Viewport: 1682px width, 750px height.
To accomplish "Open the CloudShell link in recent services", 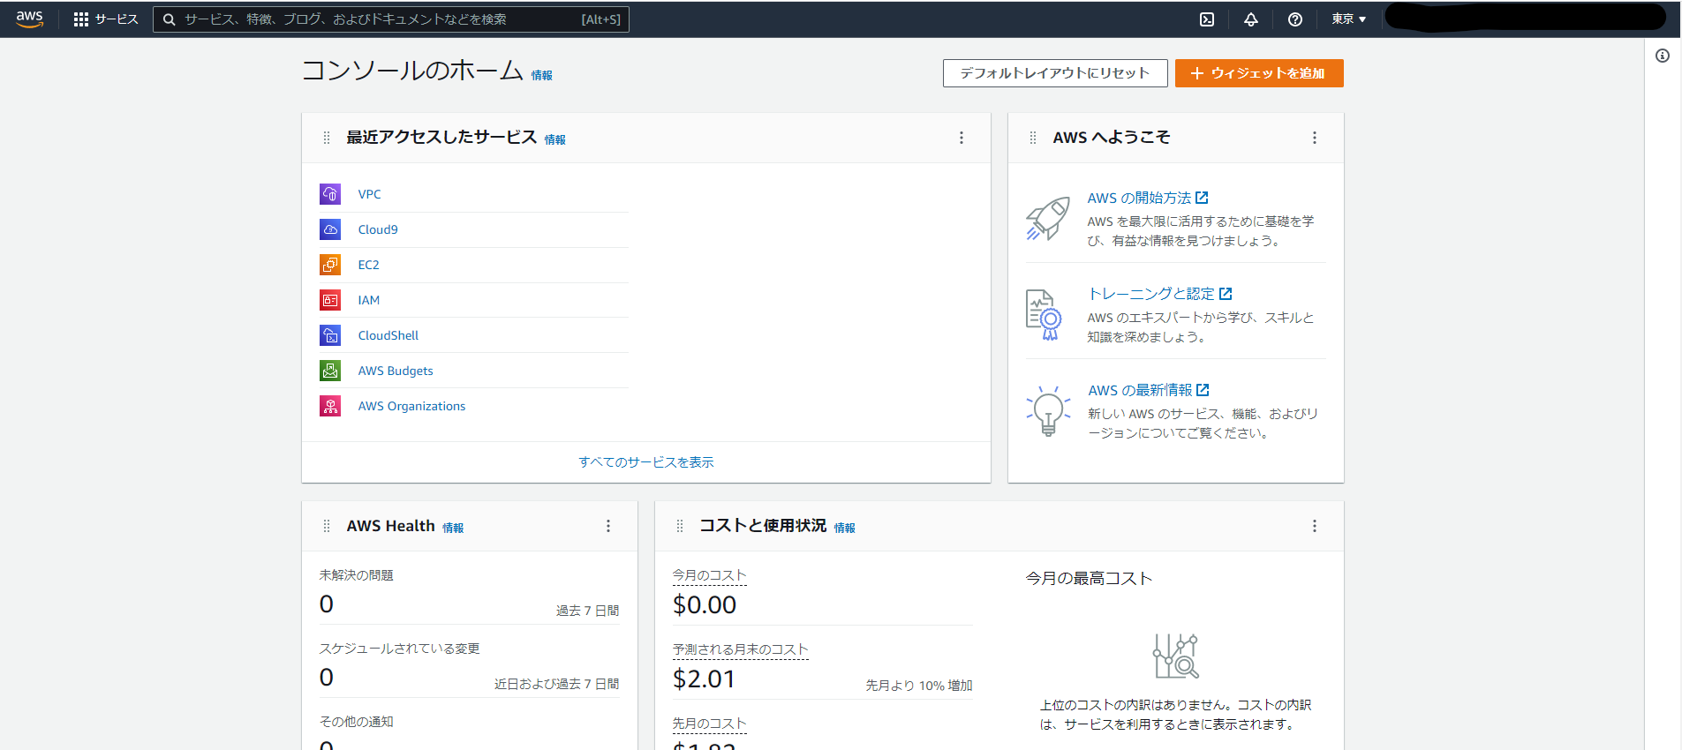I will point(388,335).
